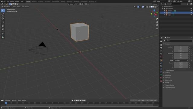Image resolution: width=193 pixels, height=109 pixels.
Task: Open the Output properties tab
Action: (x=161, y=48)
